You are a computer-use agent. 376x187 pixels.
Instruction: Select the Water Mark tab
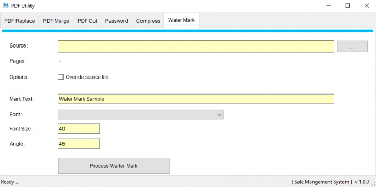click(181, 20)
